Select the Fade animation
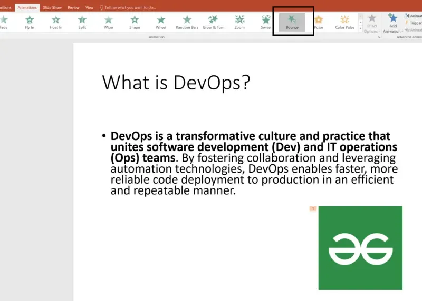 (x=4, y=22)
